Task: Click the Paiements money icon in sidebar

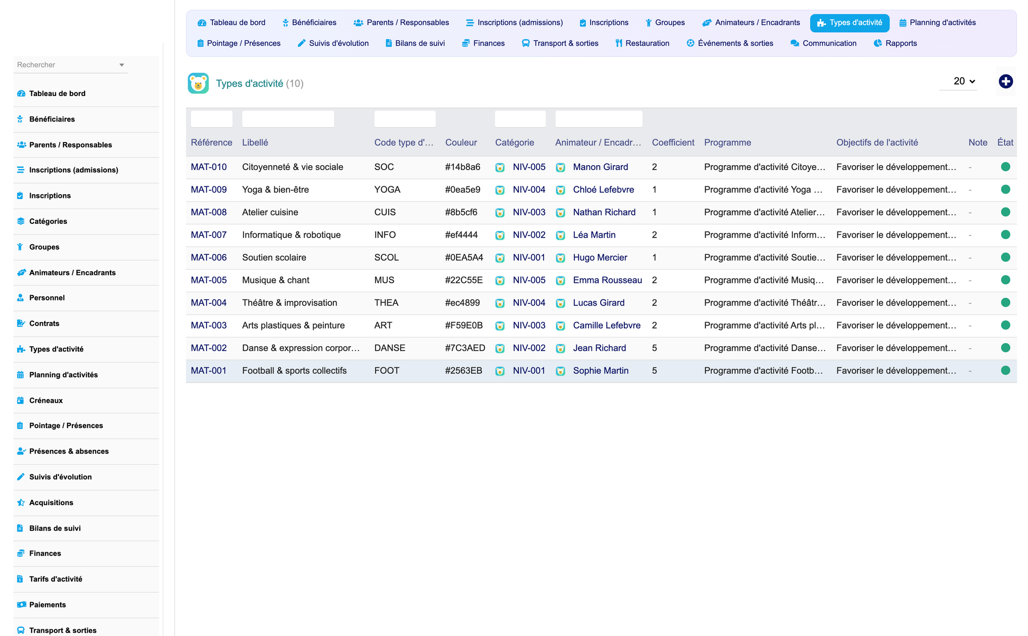Action: (21, 605)
